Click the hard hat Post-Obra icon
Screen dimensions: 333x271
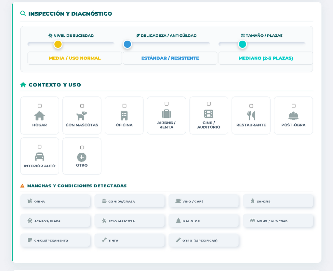[293, 116]
